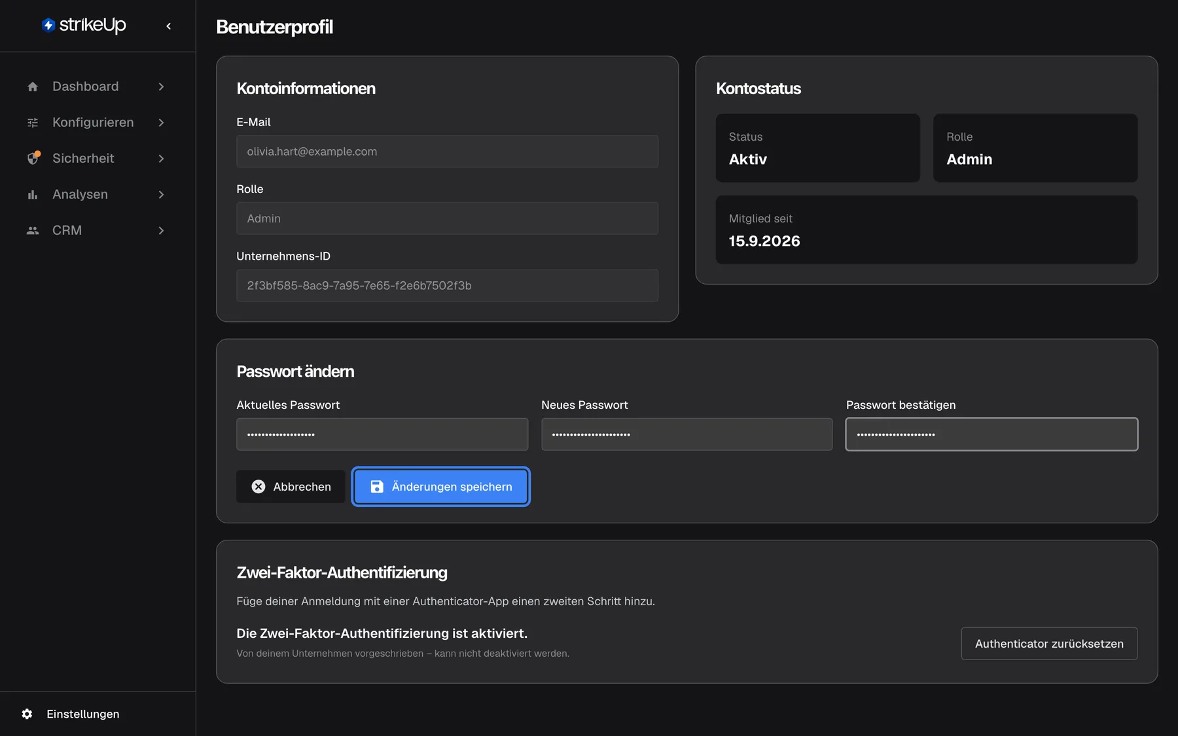The image size is (1178, 736).
Task: Open the Analysen menu item
Action: point(98,194)
